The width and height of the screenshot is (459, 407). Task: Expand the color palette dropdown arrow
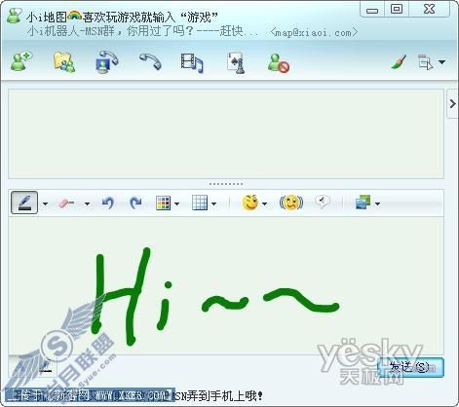[x=176, y=203]
